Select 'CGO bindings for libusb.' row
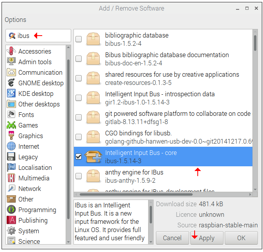Viewport: 263px width, 252px height. click(163, 137)
